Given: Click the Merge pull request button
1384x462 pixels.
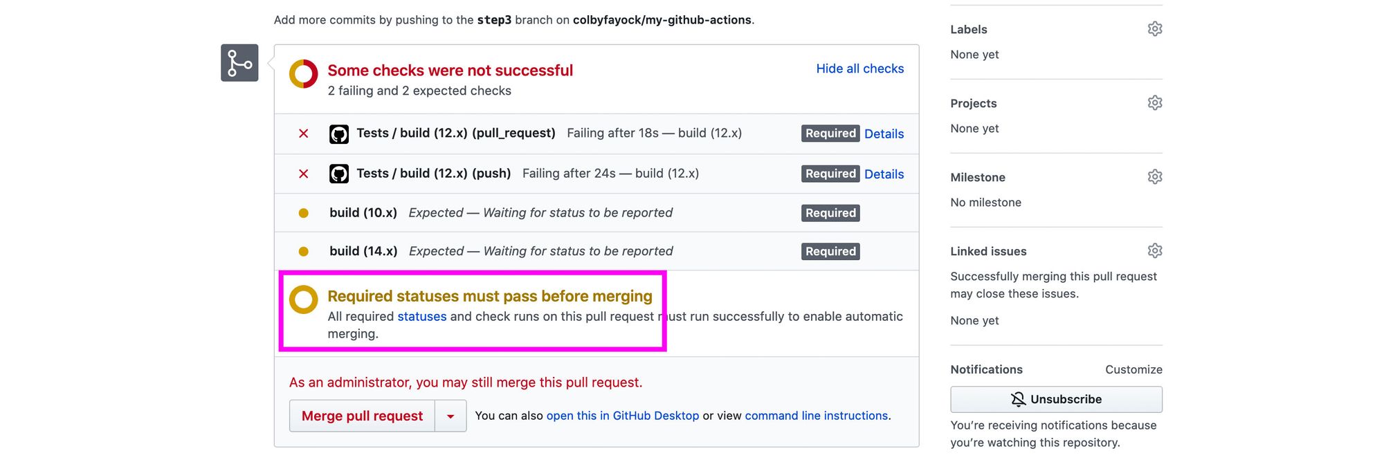Looking at the screenshot, I should tap(362, 416).
